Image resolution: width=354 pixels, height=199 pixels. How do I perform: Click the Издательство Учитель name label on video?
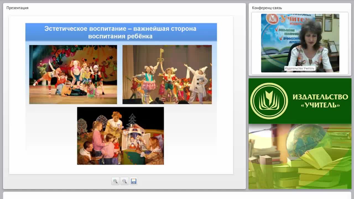coord(300,68)
